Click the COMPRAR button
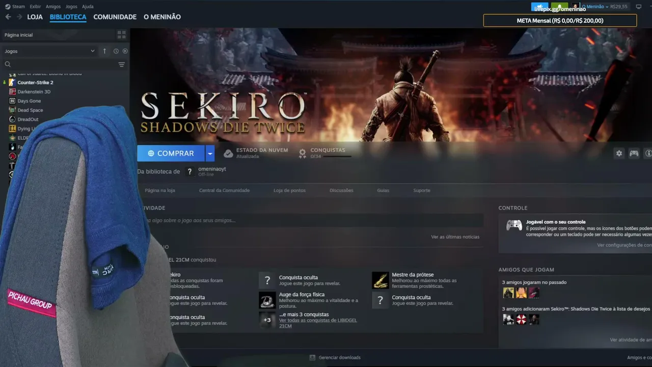 [171, 153]
